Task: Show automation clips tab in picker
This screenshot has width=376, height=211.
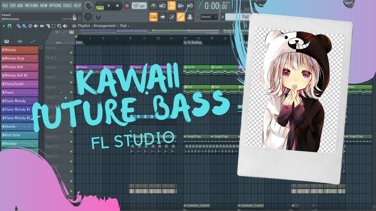Action: click(x=33, y=41)
